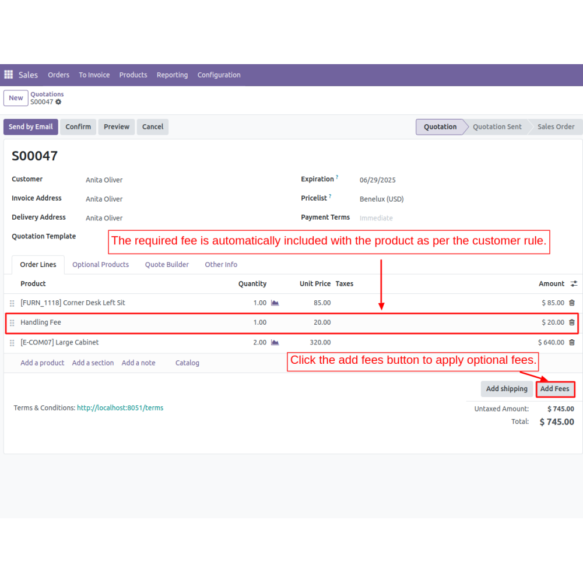Open forecast chart for Large Cabinet line
Image resolution: width=583 pixels, height=583 pixels.
(275, 342)
